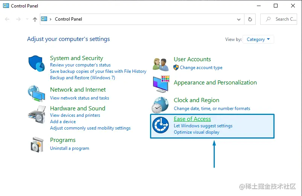Screen dimensions: 302x196
Task: Open Save backup copies with File History
Action: pos(98,71)
